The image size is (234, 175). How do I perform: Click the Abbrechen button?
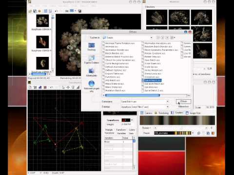183,106
